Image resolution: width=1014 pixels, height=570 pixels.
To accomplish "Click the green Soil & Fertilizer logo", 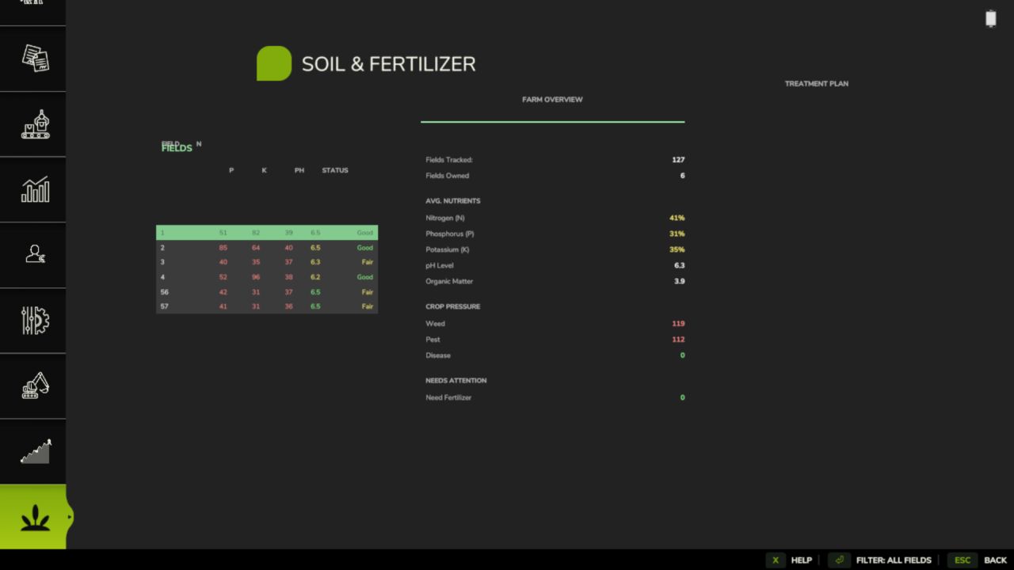I will pyautogui.click(x=274, y=63).
